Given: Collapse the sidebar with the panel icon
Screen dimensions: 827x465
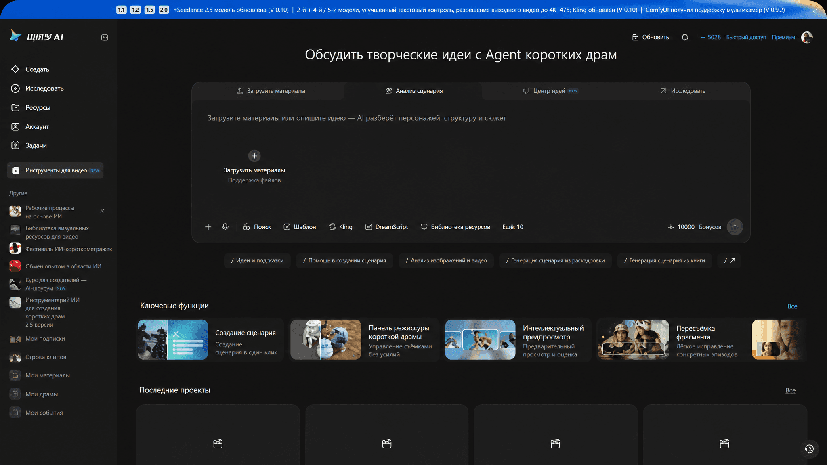Looking at the screenshot, I should 105,37.
